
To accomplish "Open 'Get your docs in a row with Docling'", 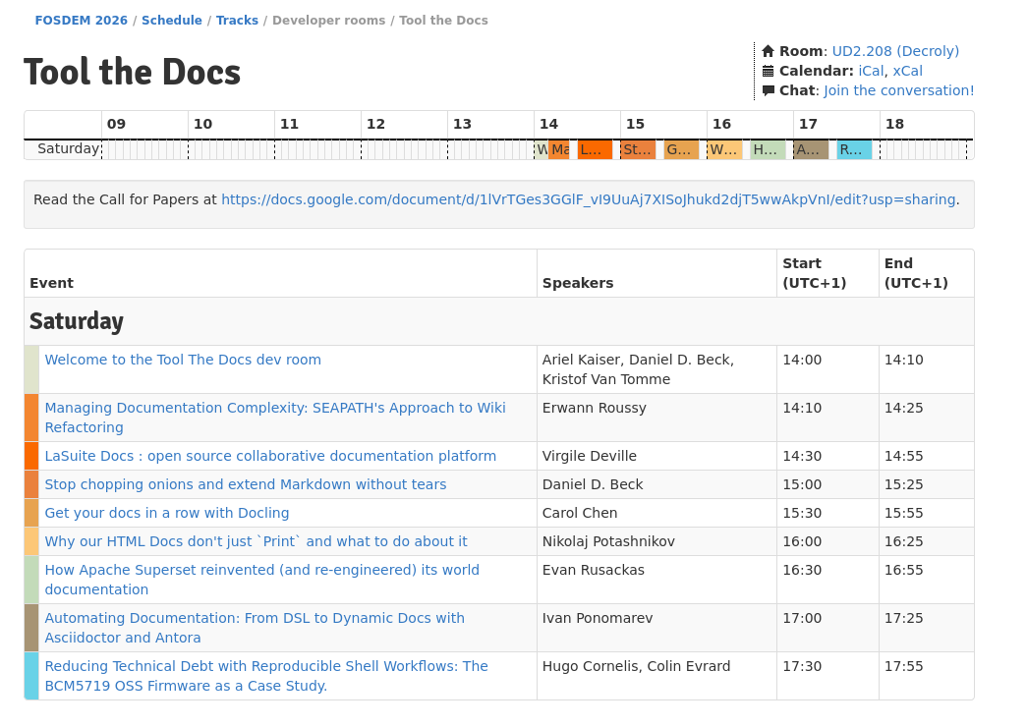I will click(x=167, y=513).
